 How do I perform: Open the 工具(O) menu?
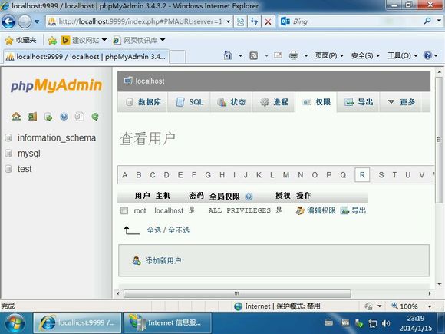point(403,55)
